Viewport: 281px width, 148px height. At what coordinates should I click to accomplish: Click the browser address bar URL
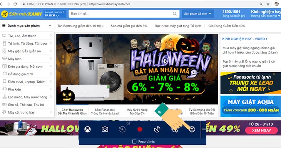point(109,4)
